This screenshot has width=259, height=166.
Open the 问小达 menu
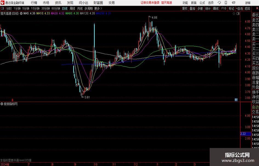pyautogui.click(x=83, y=3)
